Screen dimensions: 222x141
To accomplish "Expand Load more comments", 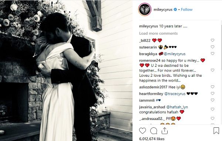I will [158, 33].
